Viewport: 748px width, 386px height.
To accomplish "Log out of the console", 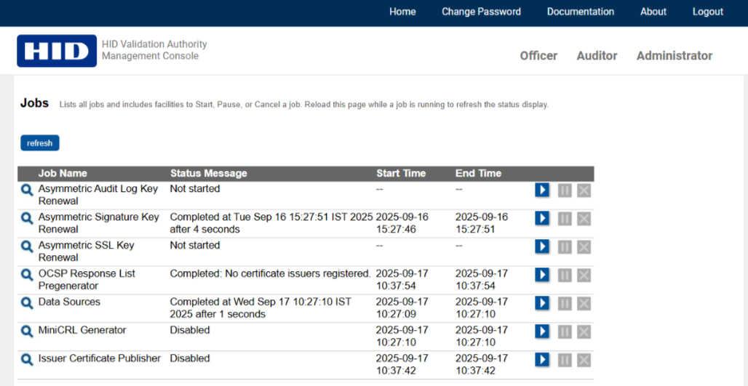I will pyautogui.click(x=707, y=12).
